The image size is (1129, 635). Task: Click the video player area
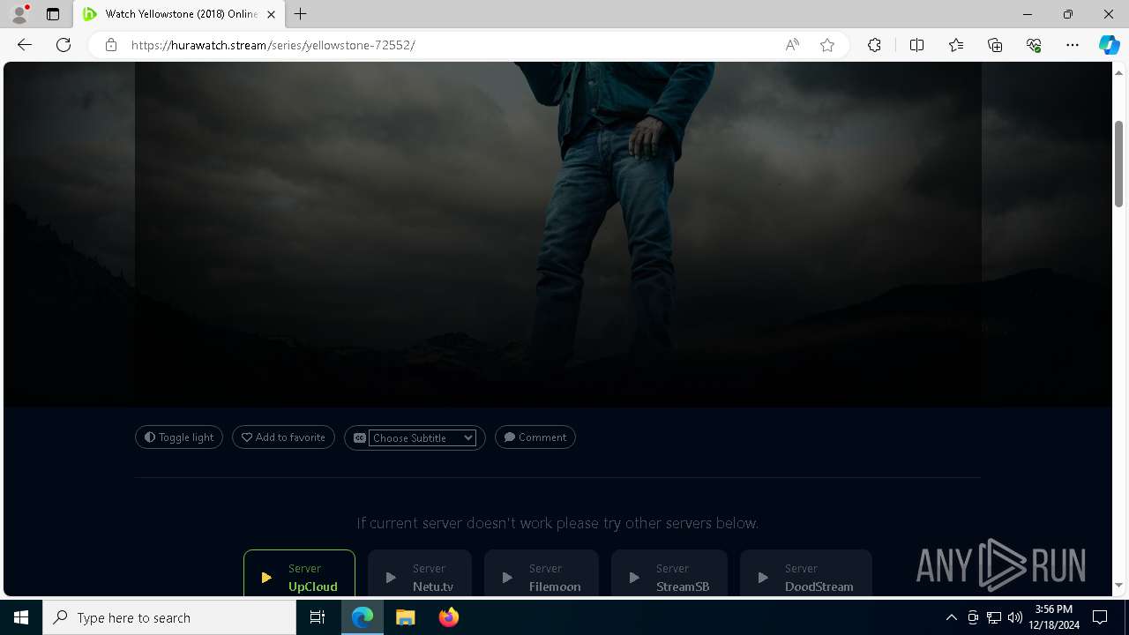(x=557, y=234)
